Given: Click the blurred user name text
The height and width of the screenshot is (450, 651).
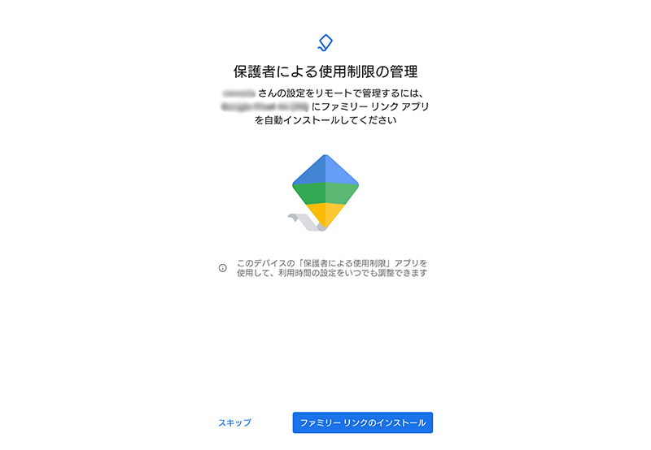Looking at the screenshot, I should coord(238,93).
